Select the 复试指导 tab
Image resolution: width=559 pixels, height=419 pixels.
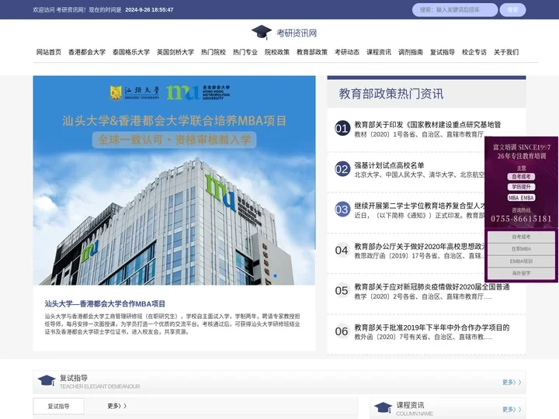click(x=59, y=406)
